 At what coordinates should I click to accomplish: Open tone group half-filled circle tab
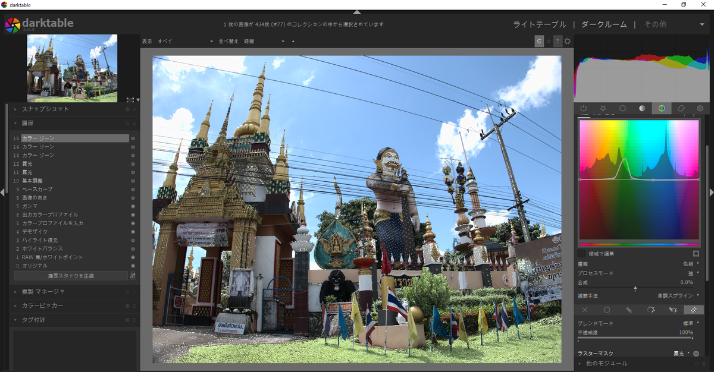tap(642, 109)
